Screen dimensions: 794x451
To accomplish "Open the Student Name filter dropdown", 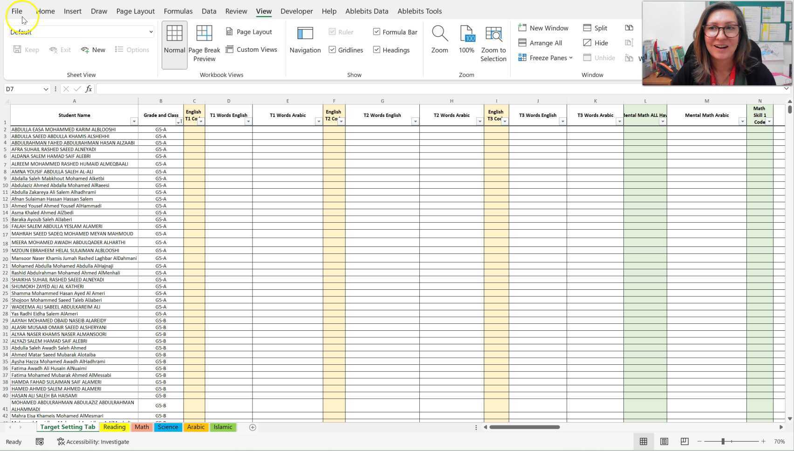I will pyautogui.click(x=134, y=122).
